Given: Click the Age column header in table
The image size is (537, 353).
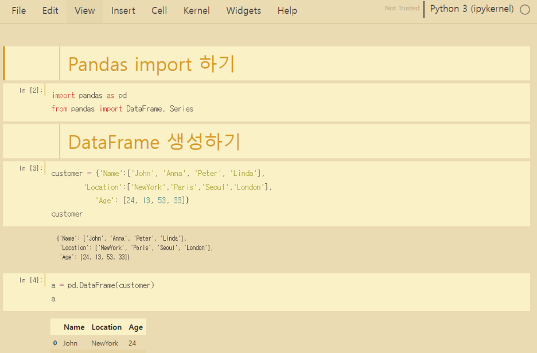Looking at the screenshot, I should coord(135,327).
